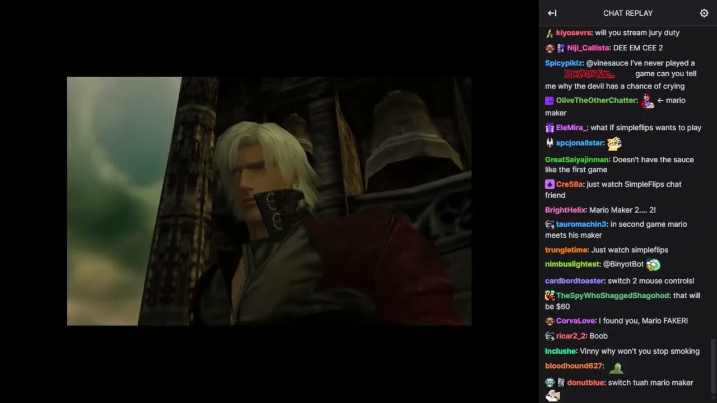The width and height of the screenshot is (717, 403).
Task: Open Spicypiklz username profile
Action: 564,63
